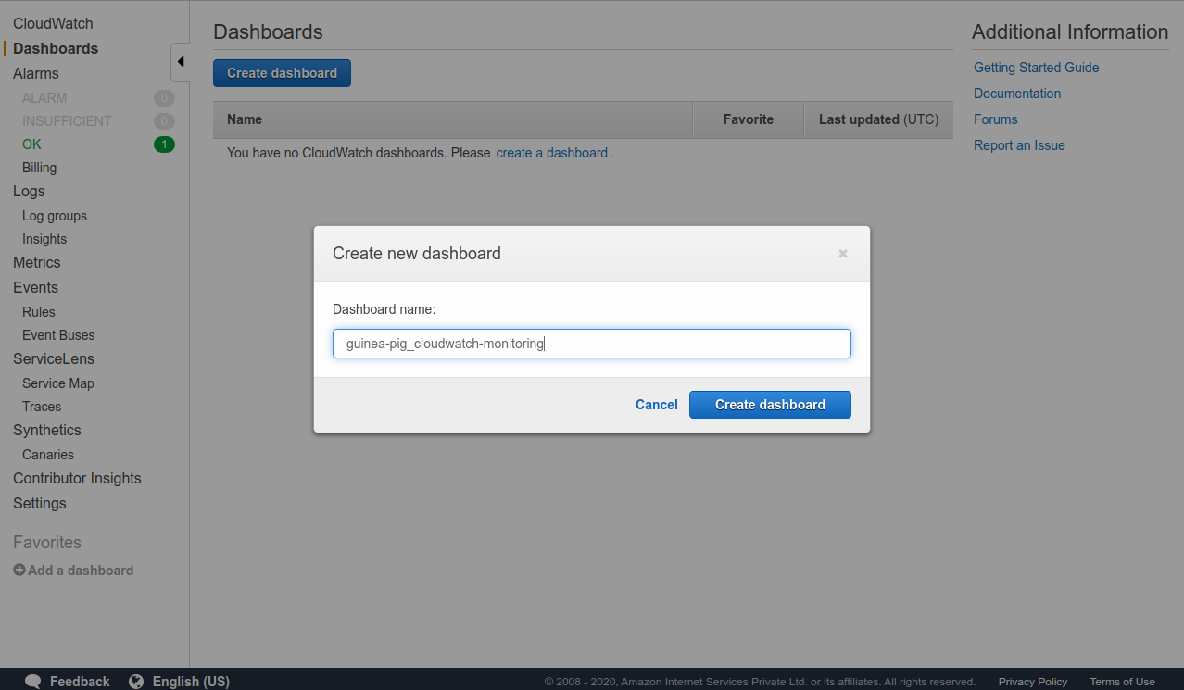Open Terms of Use link

[x=1122, y=682]
